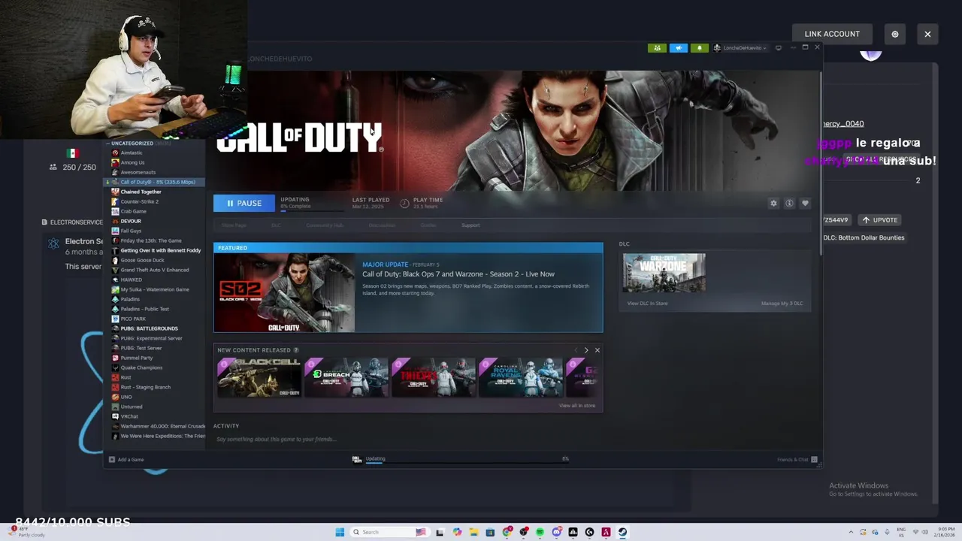Switch to Steam Big Picture mode icon
Image resolution: width=962 pixels, height=541 pixels.
coord(779,48)
